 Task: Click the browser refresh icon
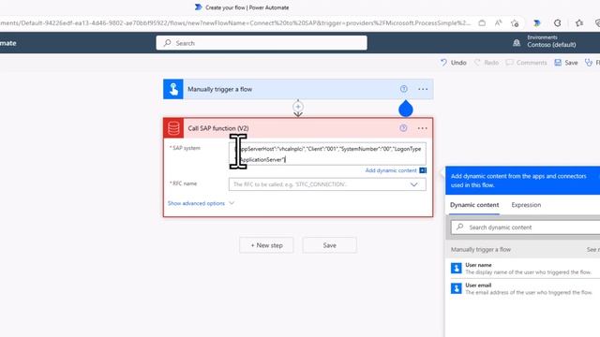pyautogui.click(x=558, y=22)
